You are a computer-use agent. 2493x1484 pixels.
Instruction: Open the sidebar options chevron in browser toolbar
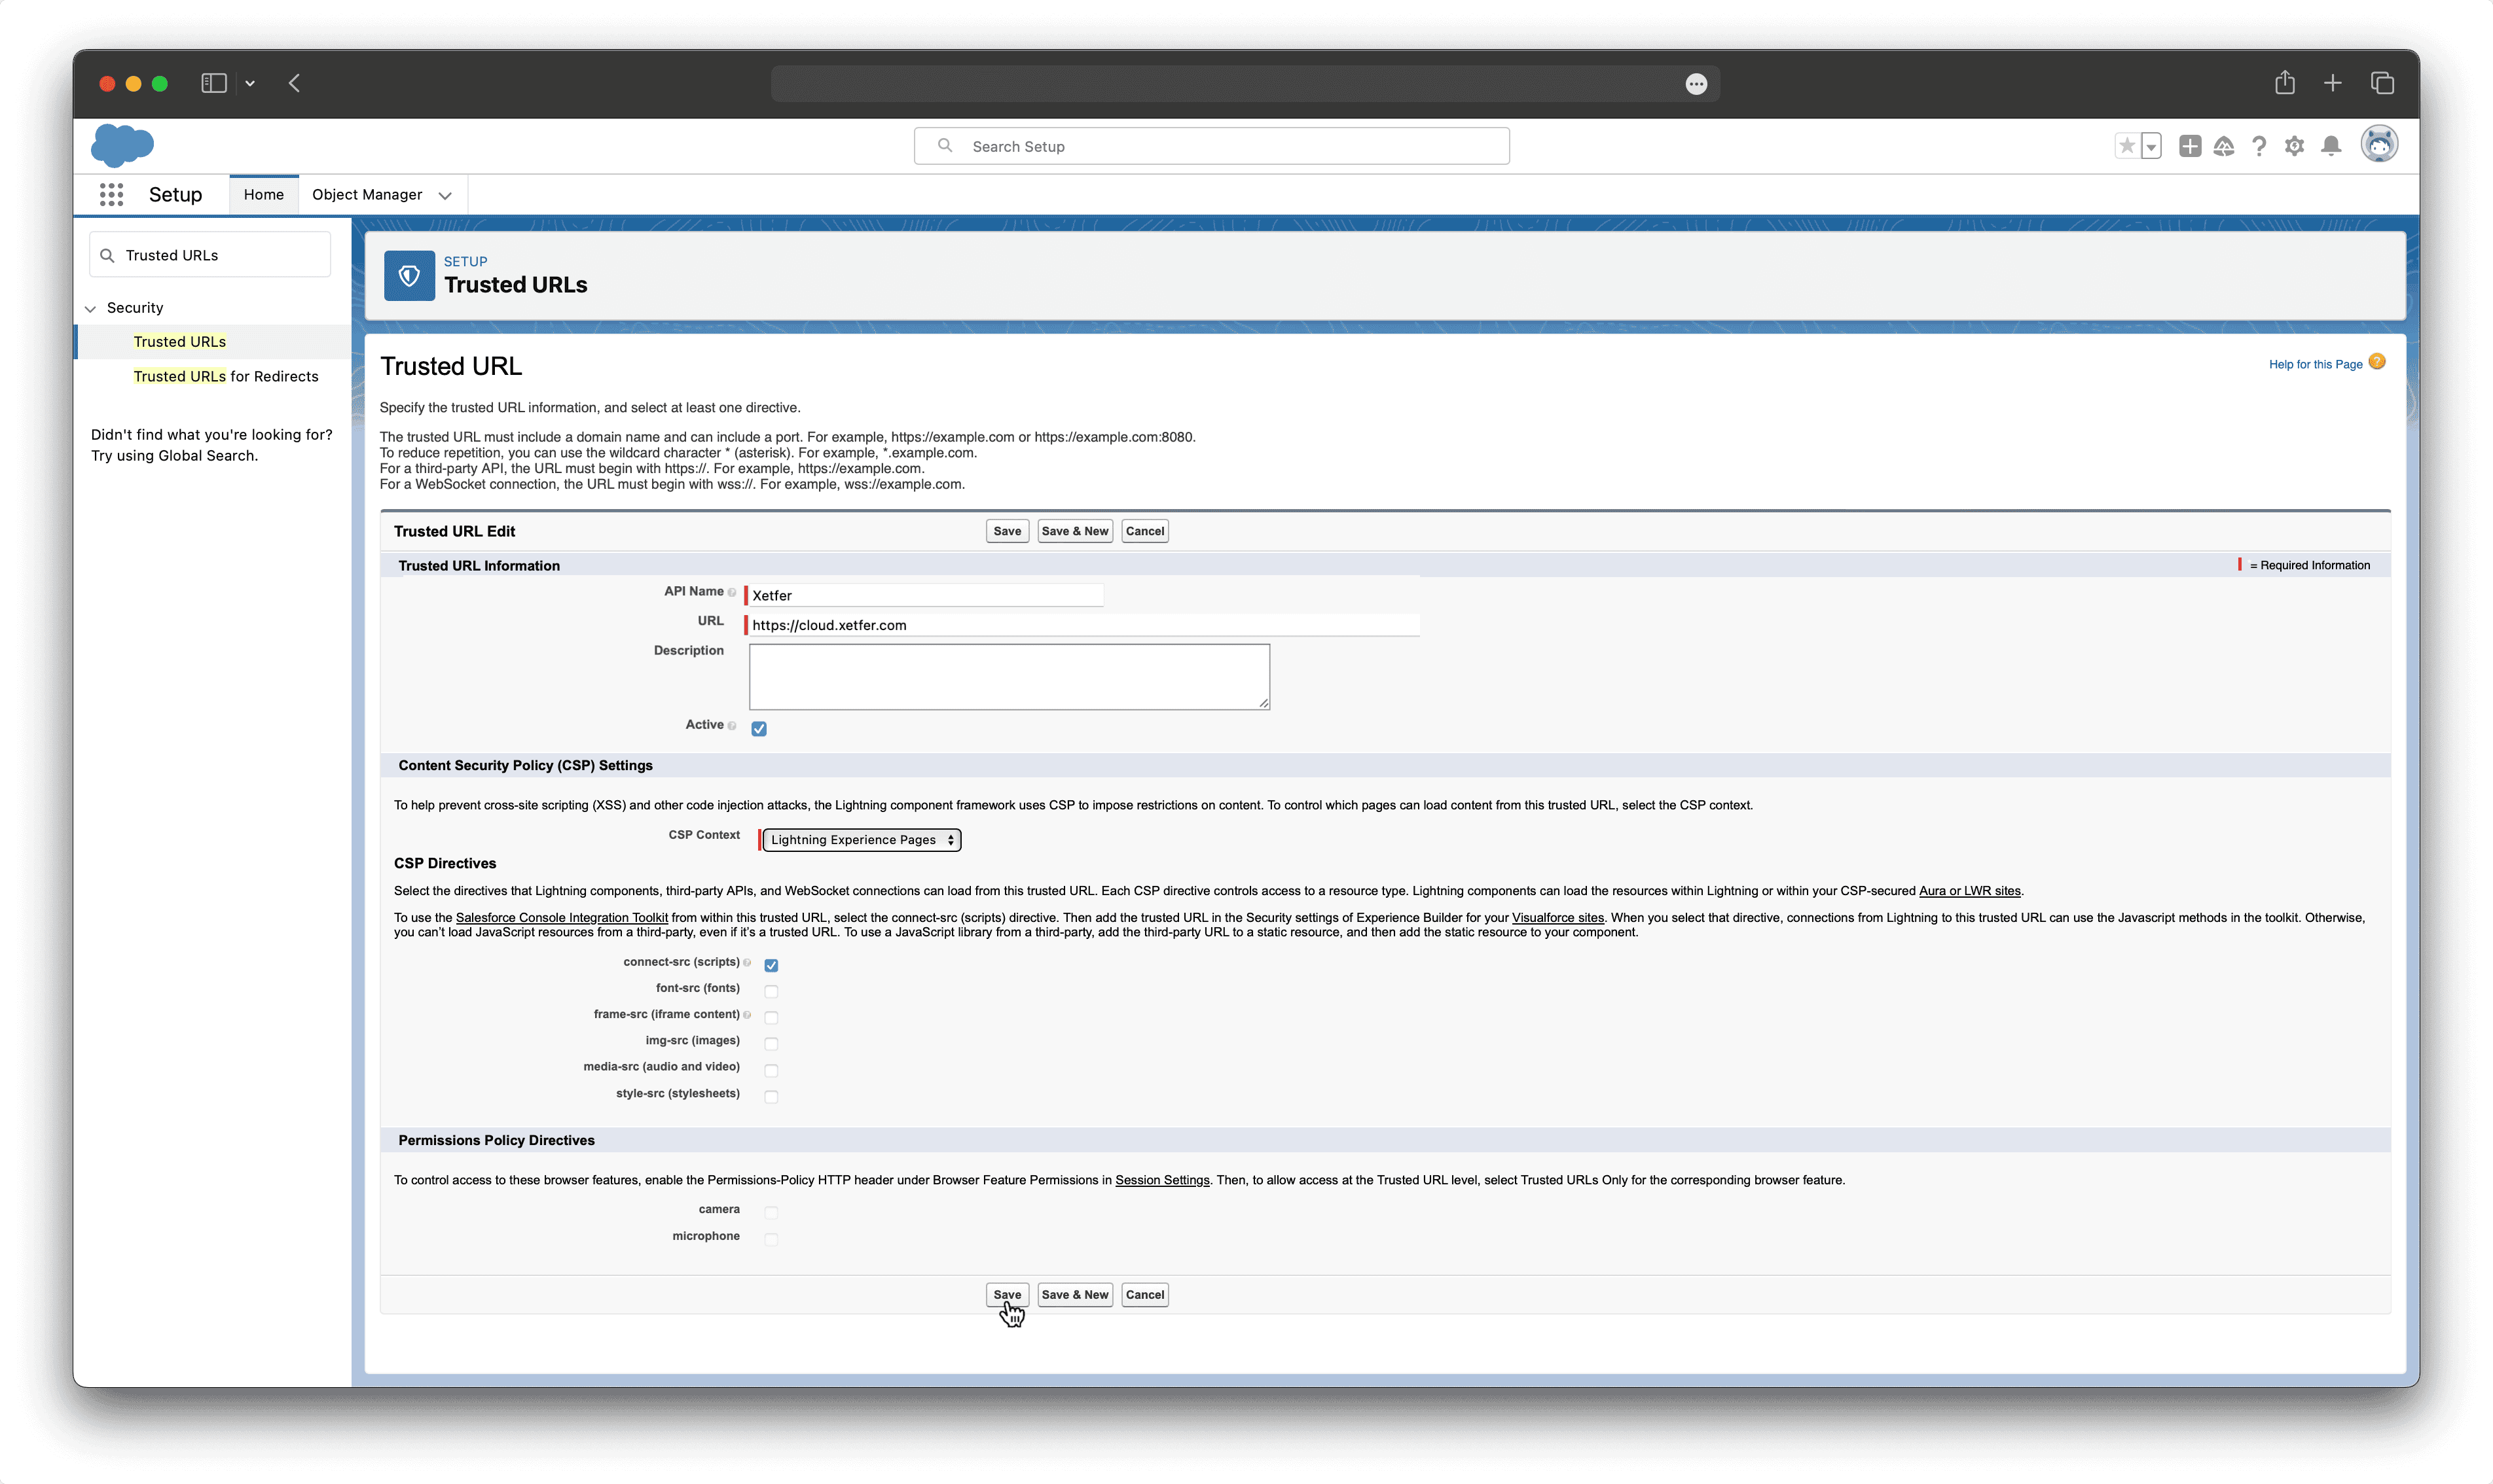click(x=250, y=83)
